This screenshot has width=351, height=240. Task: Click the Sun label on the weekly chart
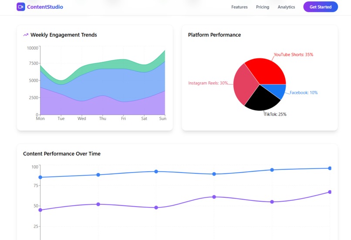click(163, 118)
